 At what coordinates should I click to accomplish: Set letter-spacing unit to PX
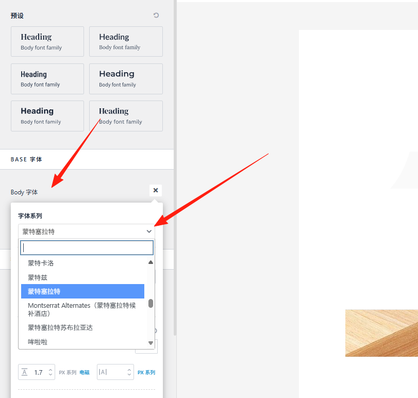click(x=146, y=372)
